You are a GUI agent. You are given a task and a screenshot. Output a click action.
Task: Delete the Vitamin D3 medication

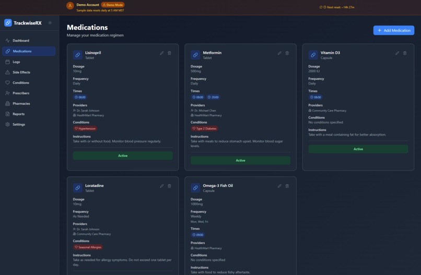tap(405, 53)
